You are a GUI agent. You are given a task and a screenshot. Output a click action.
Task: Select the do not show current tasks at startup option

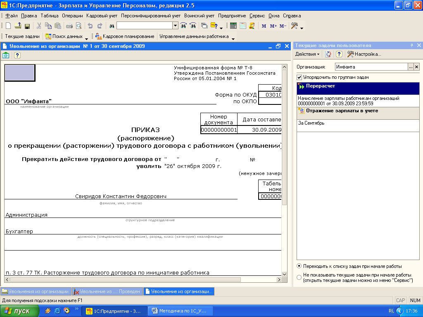click(x=299, y=277)
